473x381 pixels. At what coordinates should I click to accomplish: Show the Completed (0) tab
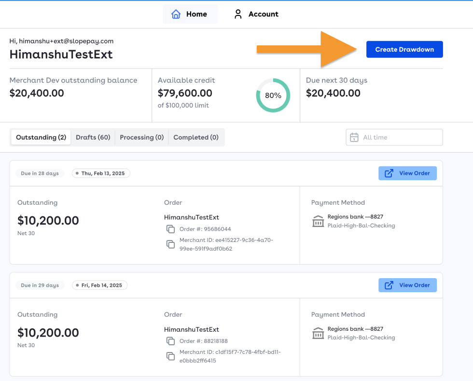(196, 137)
